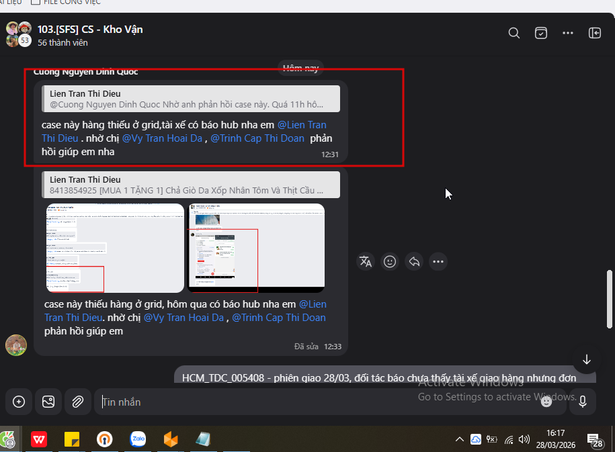
Task: Open clock showing 16:17 28/03/2026
Action: point(556,439)
